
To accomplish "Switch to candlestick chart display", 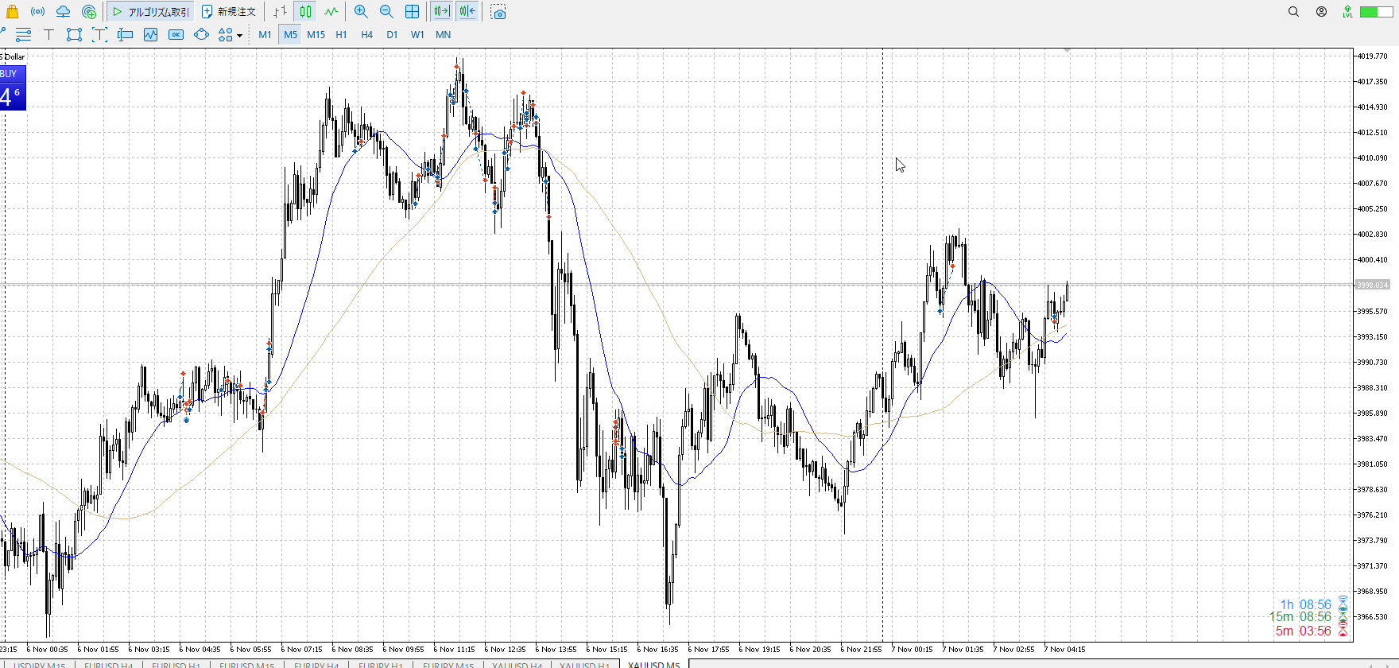I will pyautogui.click(x=306, y=12).
